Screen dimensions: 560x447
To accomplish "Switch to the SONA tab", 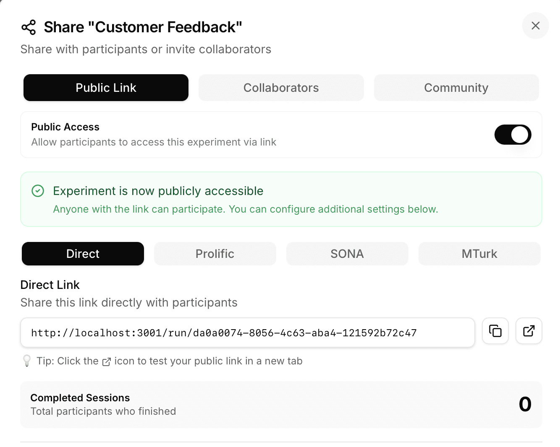I will pyautogui.click(x=347, y=254).
